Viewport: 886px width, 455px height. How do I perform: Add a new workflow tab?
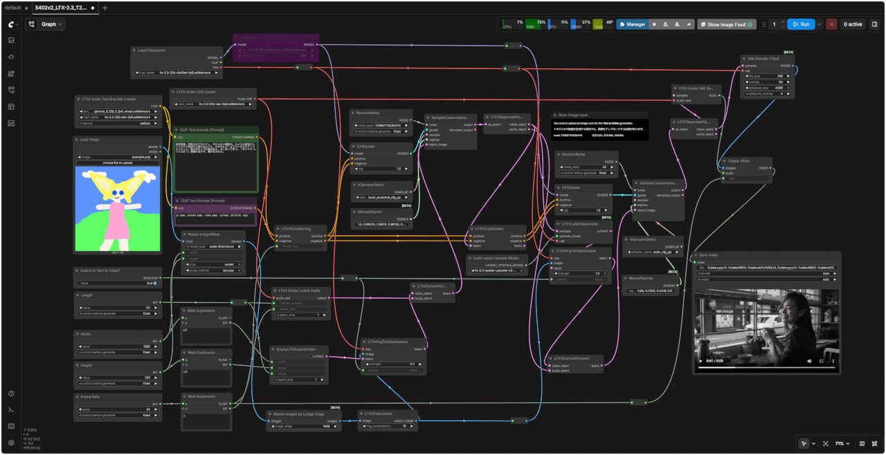pyautogui.click(x=105, y=8)
